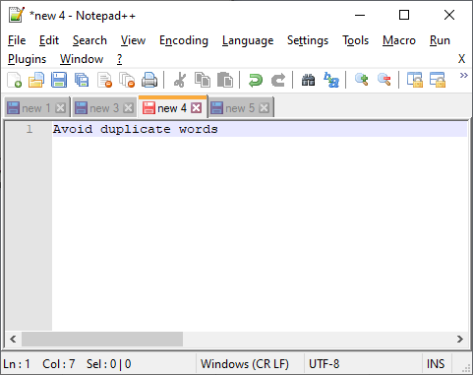The height and width of the screenshot is (375, 473).
Task: Open the Language menu
Action: [x=248, y=40]
